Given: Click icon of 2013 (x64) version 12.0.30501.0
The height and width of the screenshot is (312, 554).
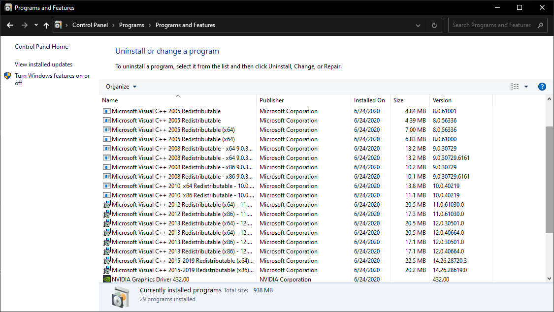Looking at the screenshot, I should tap(107, 223).
